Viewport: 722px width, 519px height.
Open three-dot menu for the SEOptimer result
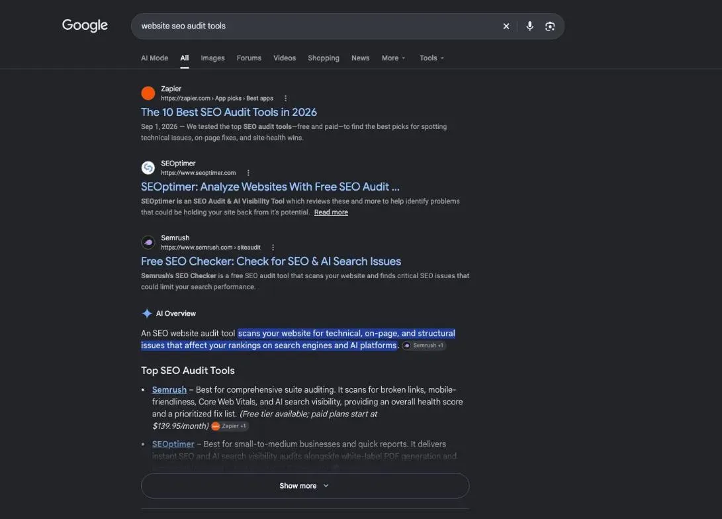coord(248,173)
